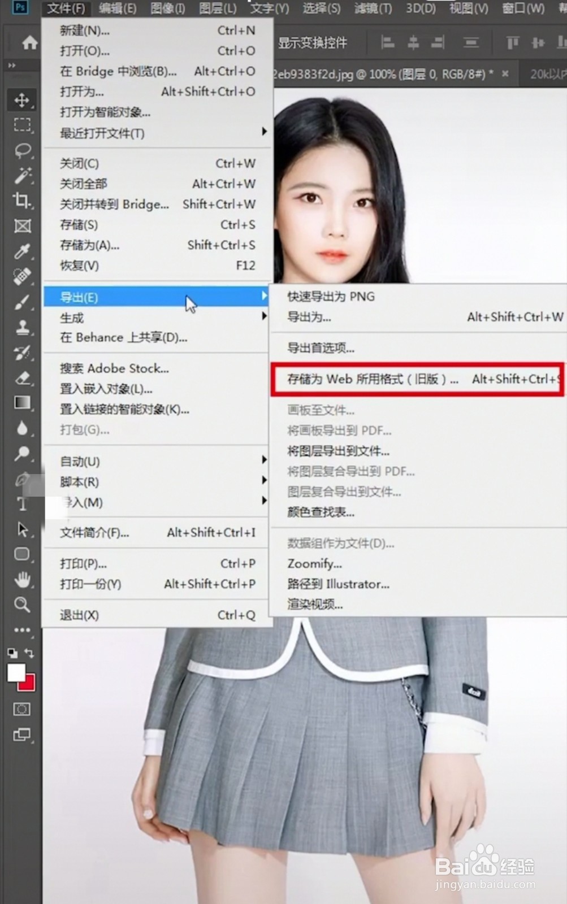Choose Zoomify... export entry
Screen dimensions: 567x904
pos(418,563)
